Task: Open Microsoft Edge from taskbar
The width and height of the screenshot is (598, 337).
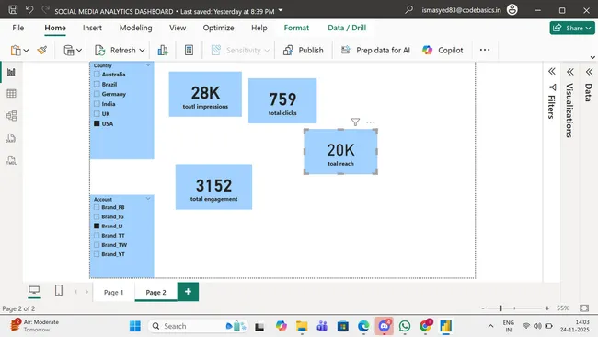Action: coord(363,326)
